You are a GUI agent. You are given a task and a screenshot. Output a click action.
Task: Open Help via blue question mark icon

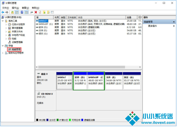point(22,12)
